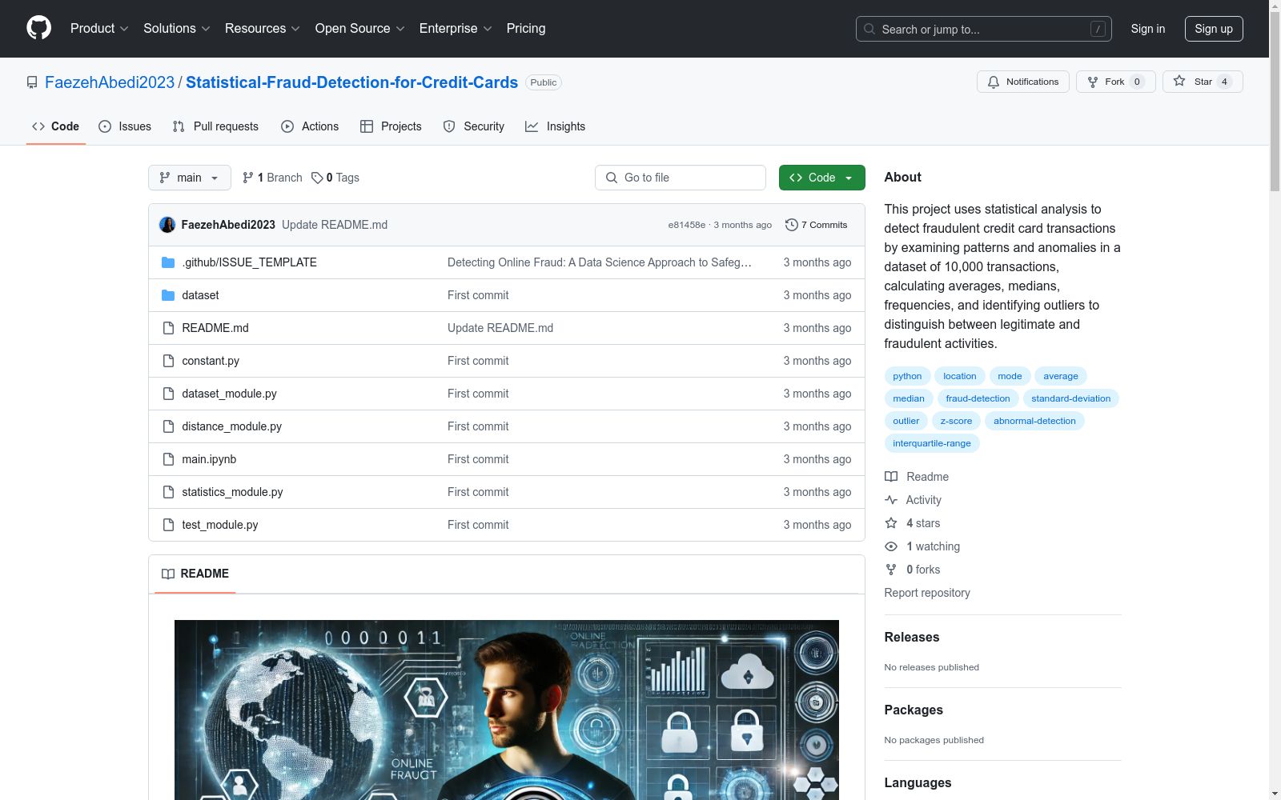
Task: Click the mode topic tag
Action: 1010,376
